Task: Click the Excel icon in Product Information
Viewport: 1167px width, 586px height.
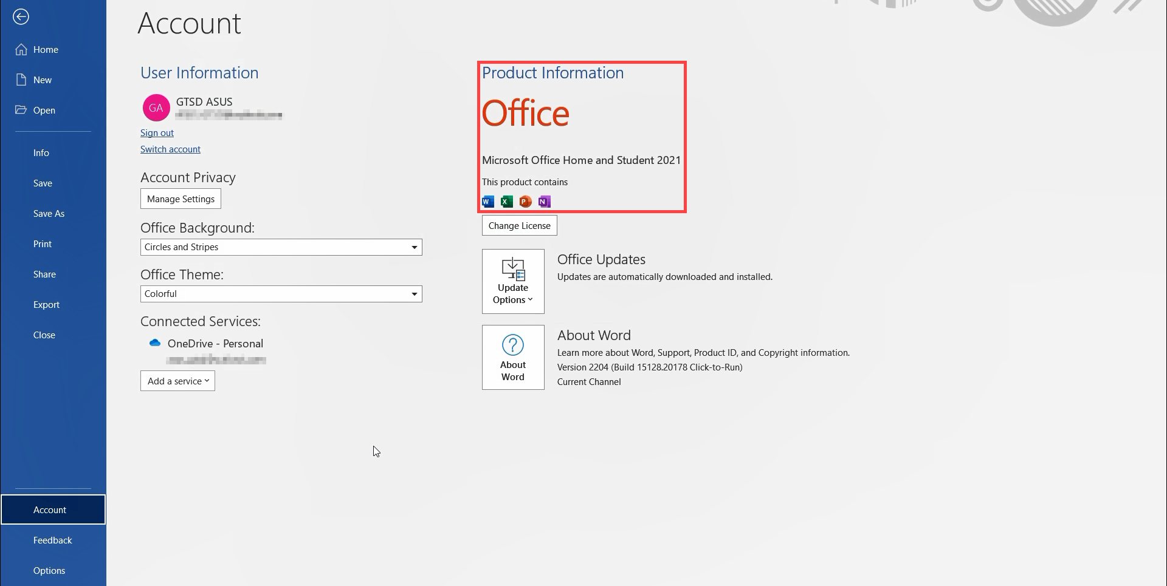Action: coord(507,202)
